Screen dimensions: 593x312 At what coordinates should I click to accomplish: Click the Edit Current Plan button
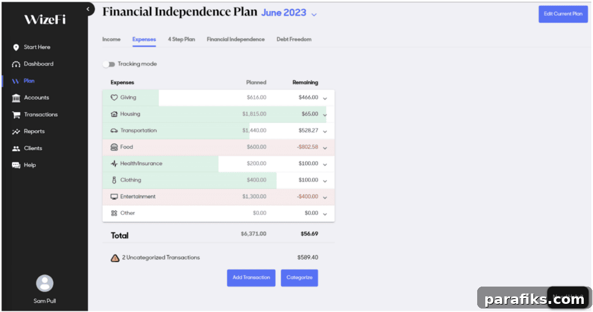click(x=563, y=14)
